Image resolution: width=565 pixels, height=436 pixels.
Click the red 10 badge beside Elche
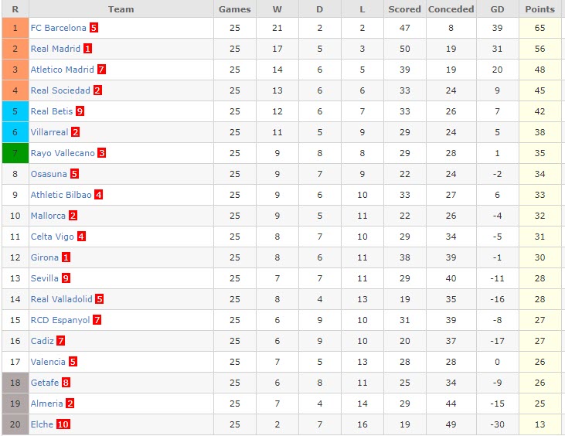coord(63,424)
